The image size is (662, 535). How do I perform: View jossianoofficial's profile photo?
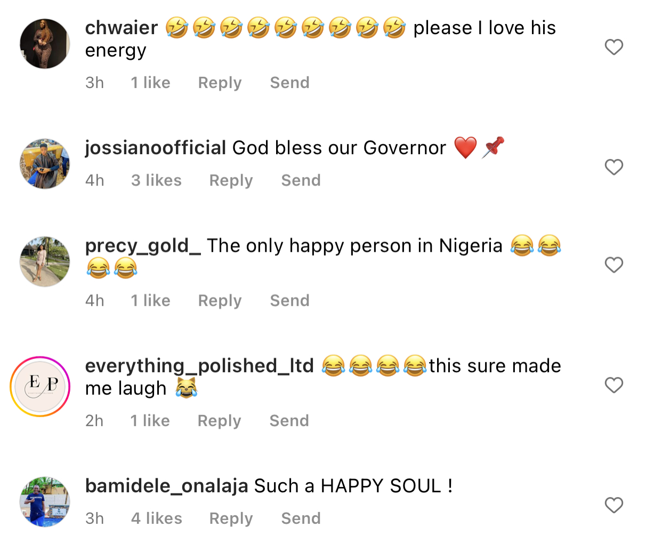(45, 164)
